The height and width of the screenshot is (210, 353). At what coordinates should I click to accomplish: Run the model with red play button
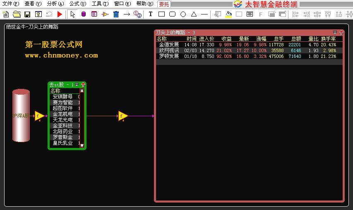pos(60,14)
